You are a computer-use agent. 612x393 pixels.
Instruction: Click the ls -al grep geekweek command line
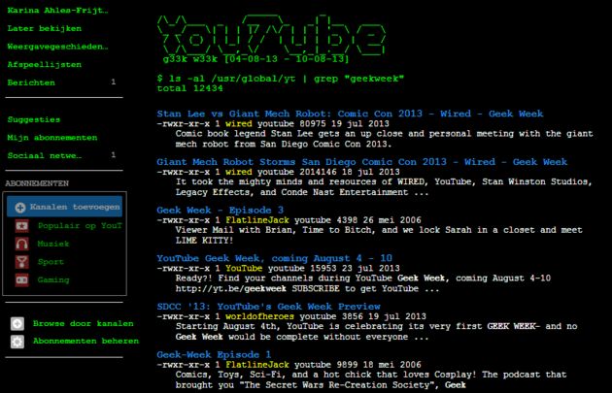280,79
